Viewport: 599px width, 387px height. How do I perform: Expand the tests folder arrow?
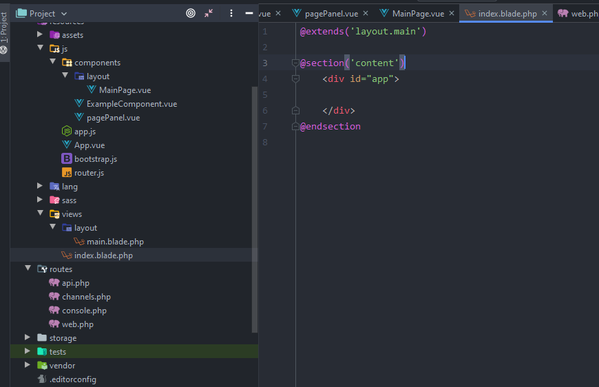point(28,351)
